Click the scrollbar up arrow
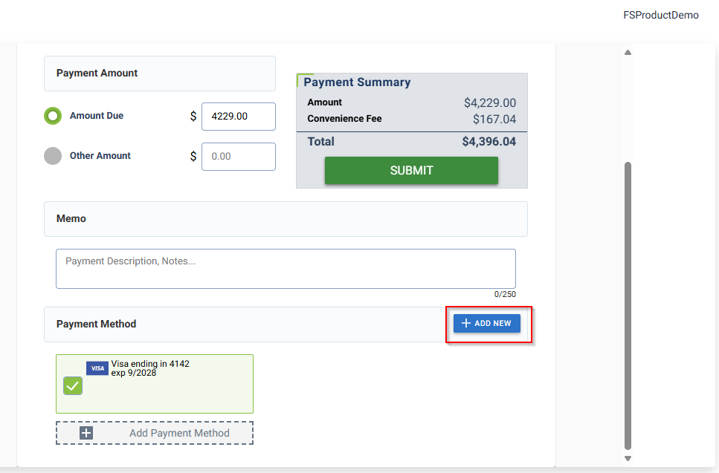Viewport: 719px width, 473px height. [628, 53]
